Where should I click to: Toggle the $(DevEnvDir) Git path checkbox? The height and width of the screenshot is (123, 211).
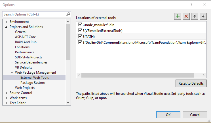click(x=80, y=42)
